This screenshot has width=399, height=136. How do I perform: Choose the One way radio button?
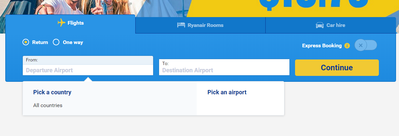coord(56,42)
